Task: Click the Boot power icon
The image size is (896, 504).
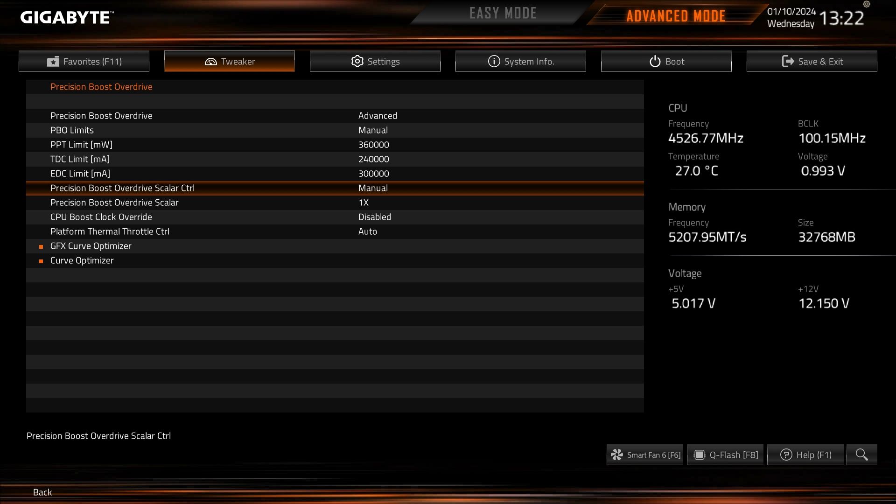Action: [655, 61]
